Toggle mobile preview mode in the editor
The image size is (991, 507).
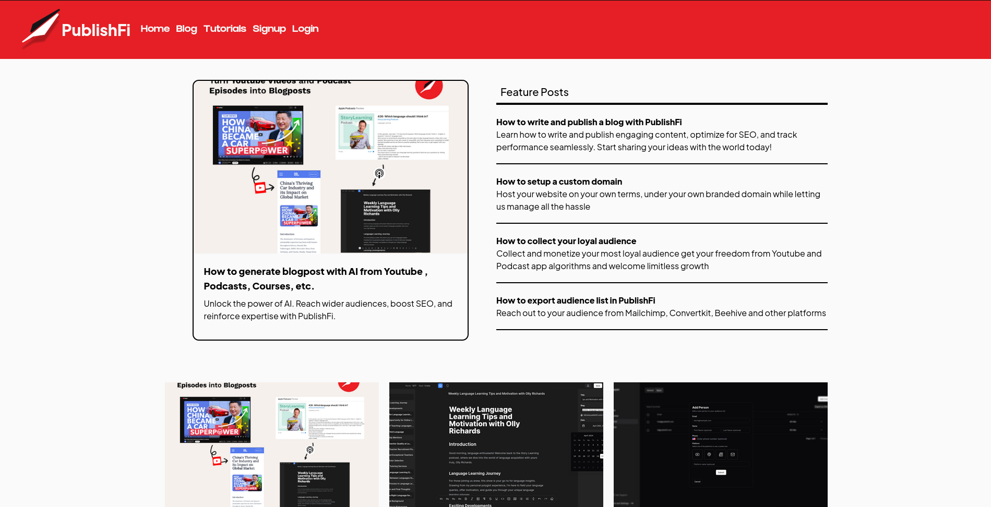(447, 385)
